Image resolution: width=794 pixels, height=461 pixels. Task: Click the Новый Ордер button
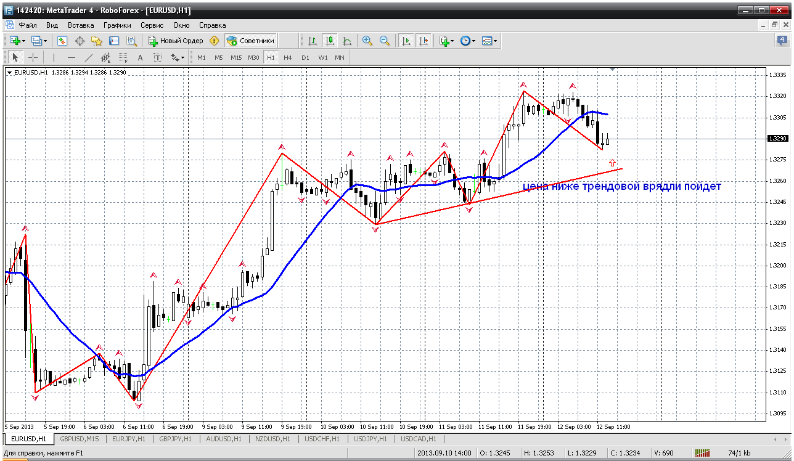point(176,41)
